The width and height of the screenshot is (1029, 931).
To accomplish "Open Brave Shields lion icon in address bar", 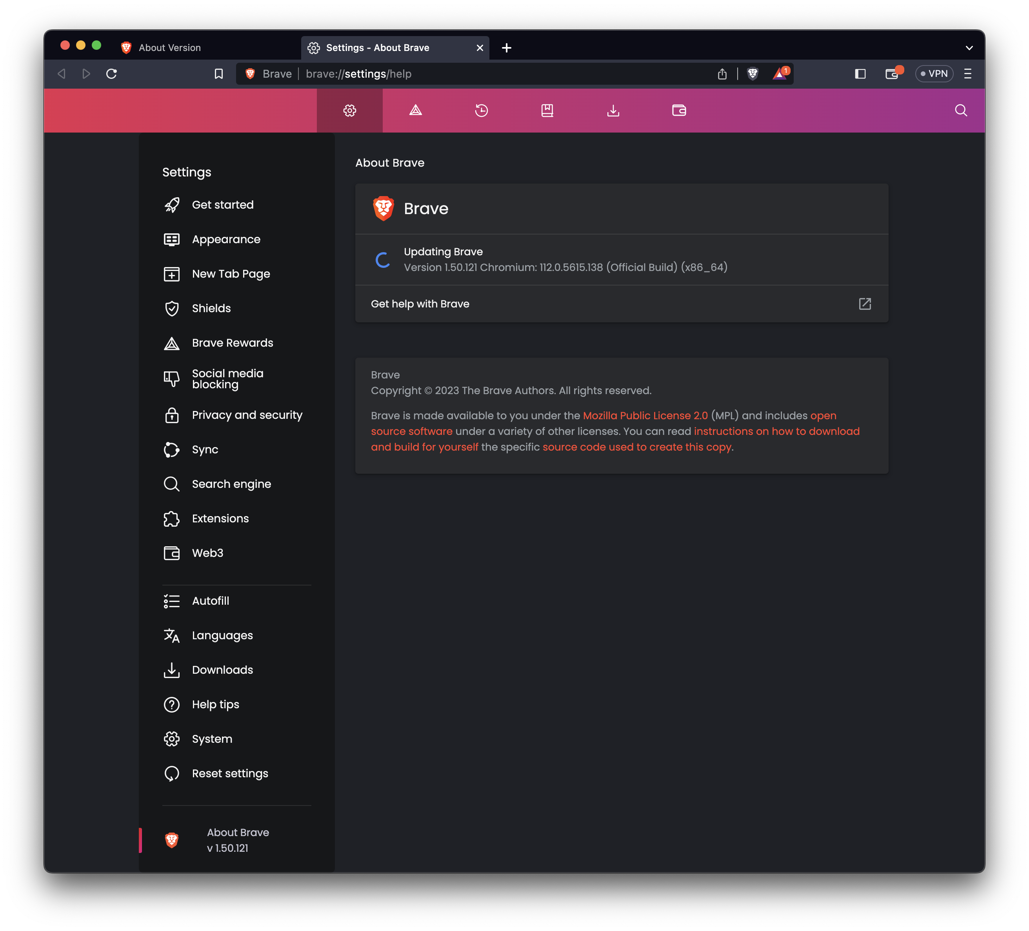I will click(x=753, y=73).
